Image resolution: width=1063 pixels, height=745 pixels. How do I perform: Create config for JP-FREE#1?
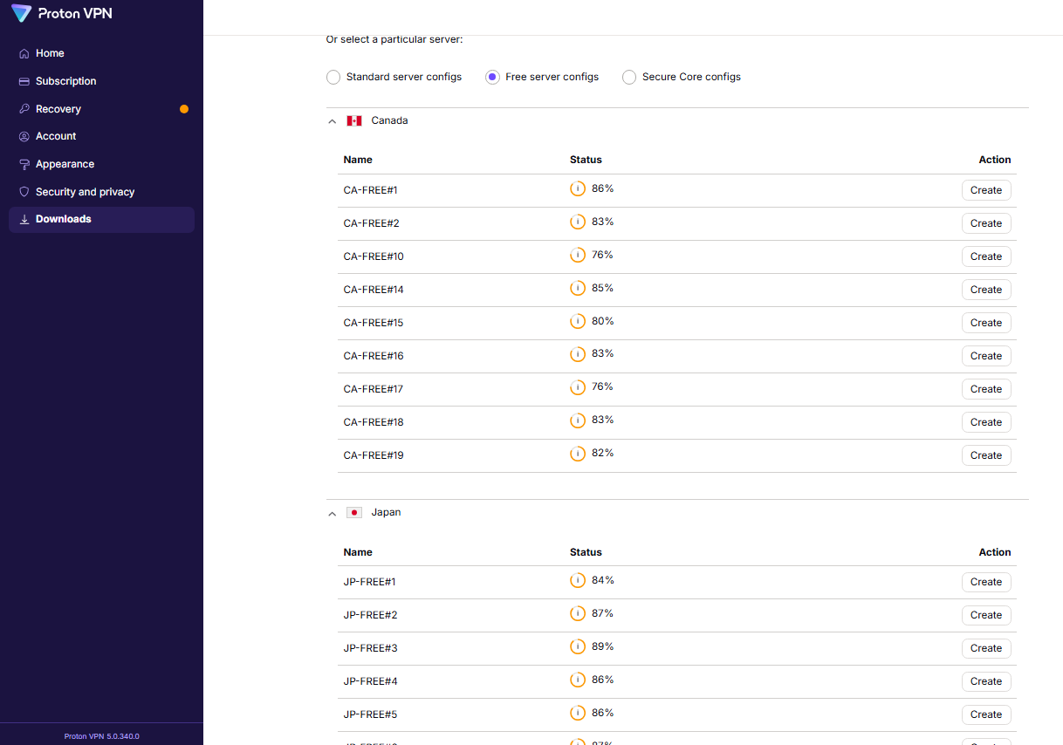986,582
